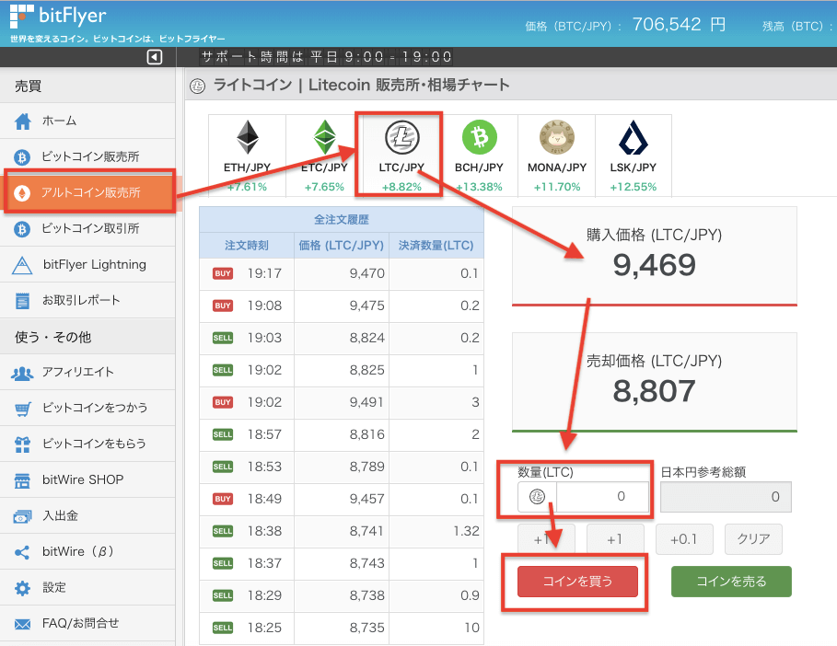Click the FAQ/お問合せ envelope icon
Screen dimensions: 837x646
point(22,624)
